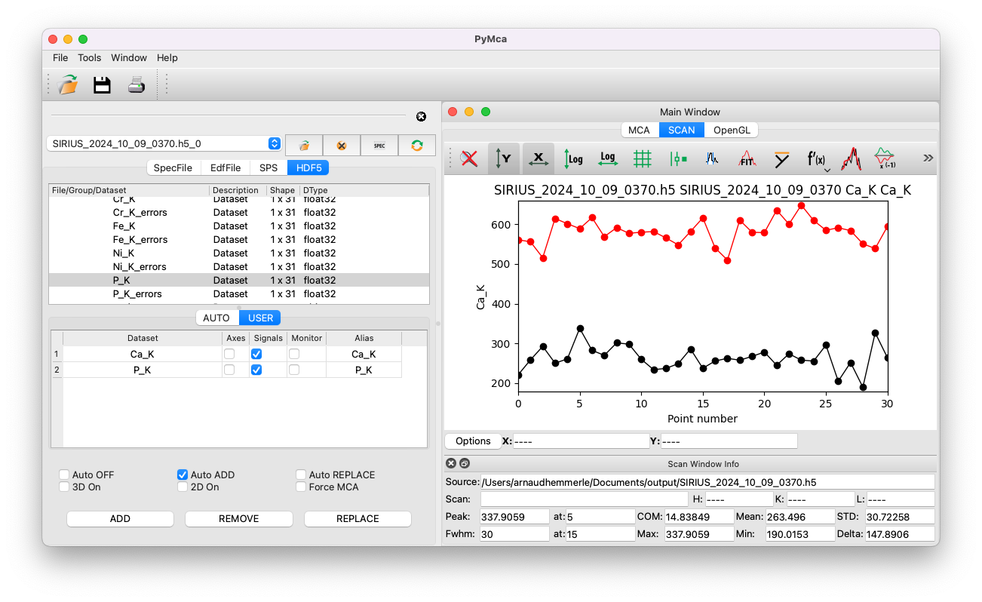Toggle the green grid icon
The height and width of the screenshot is (602, 982).
643,158
